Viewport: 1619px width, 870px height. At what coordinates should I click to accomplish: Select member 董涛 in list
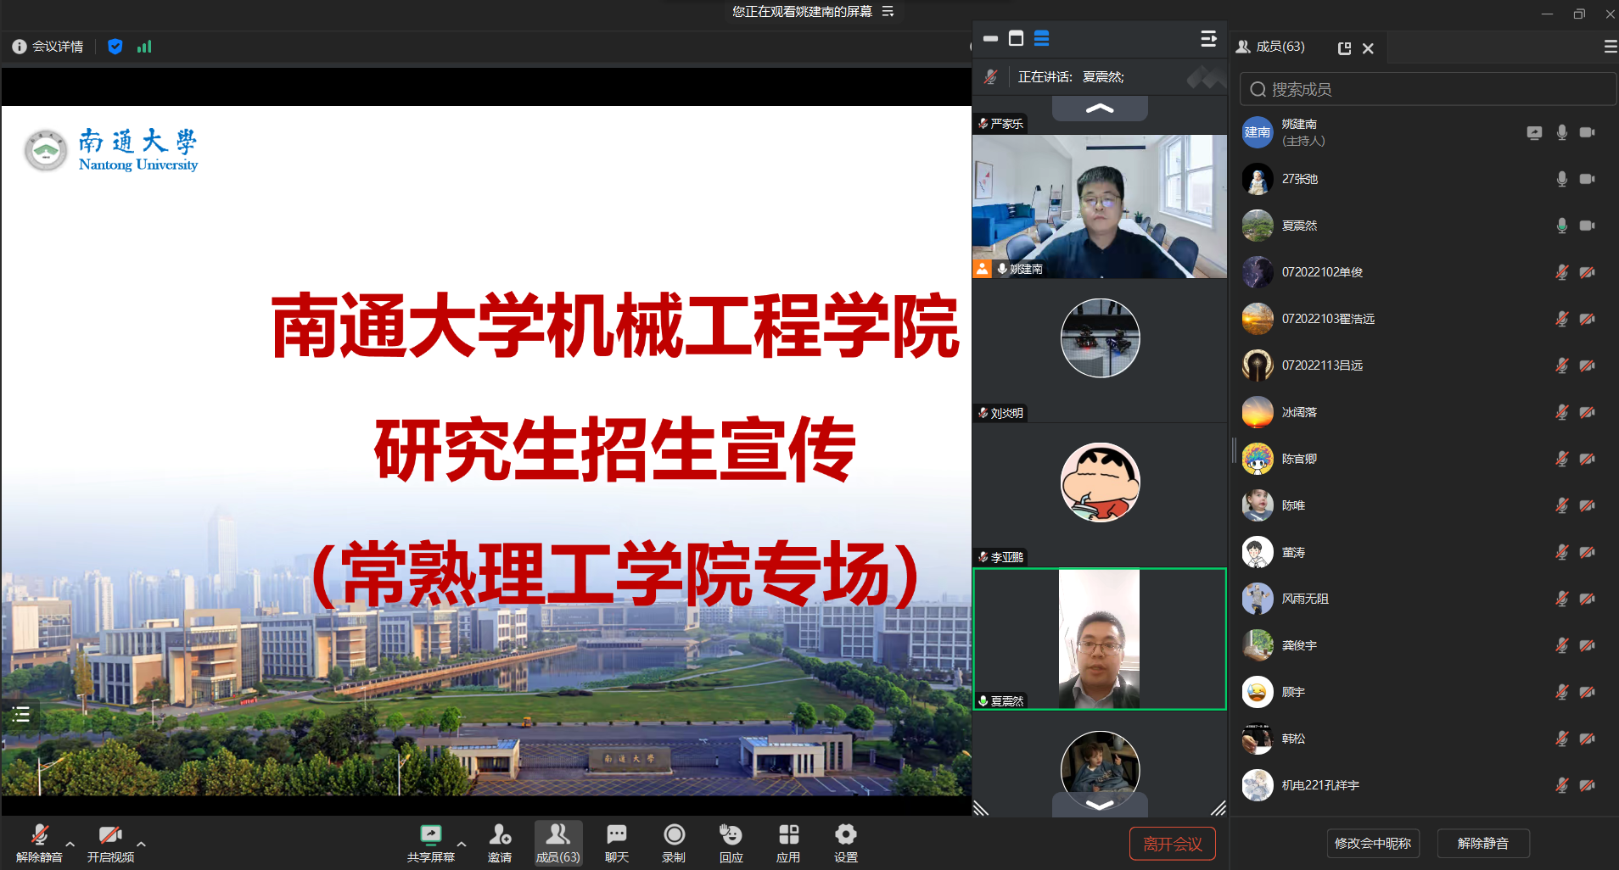coord(1426,552)
